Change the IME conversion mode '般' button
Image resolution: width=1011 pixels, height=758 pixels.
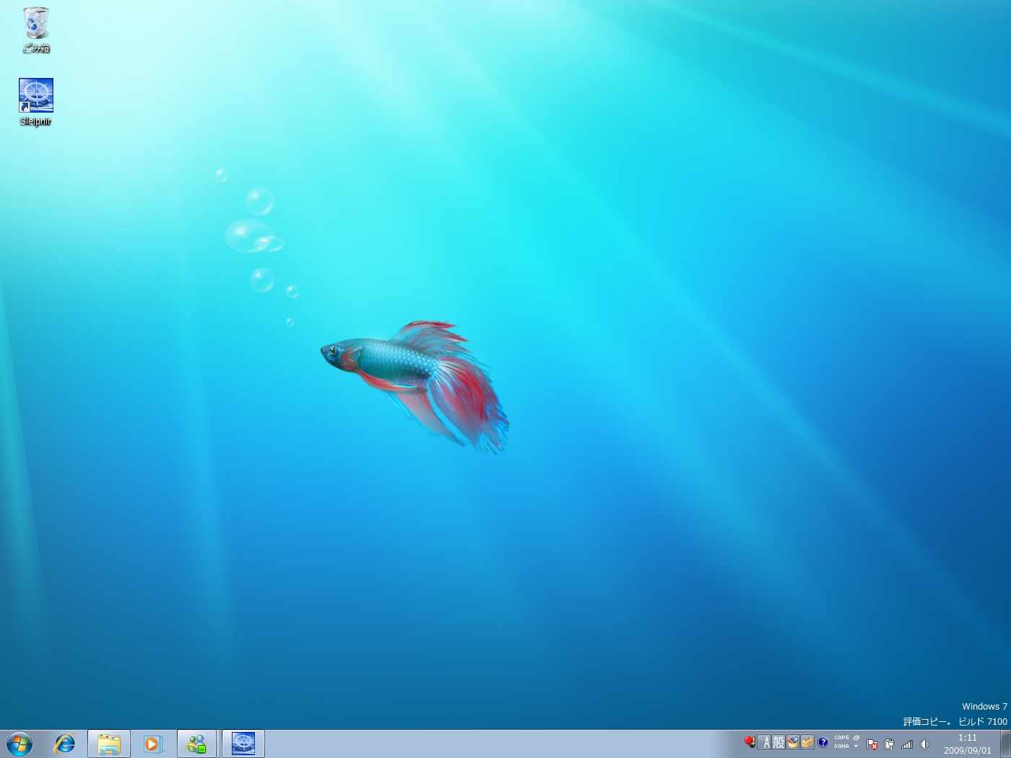tap(778, 742)
